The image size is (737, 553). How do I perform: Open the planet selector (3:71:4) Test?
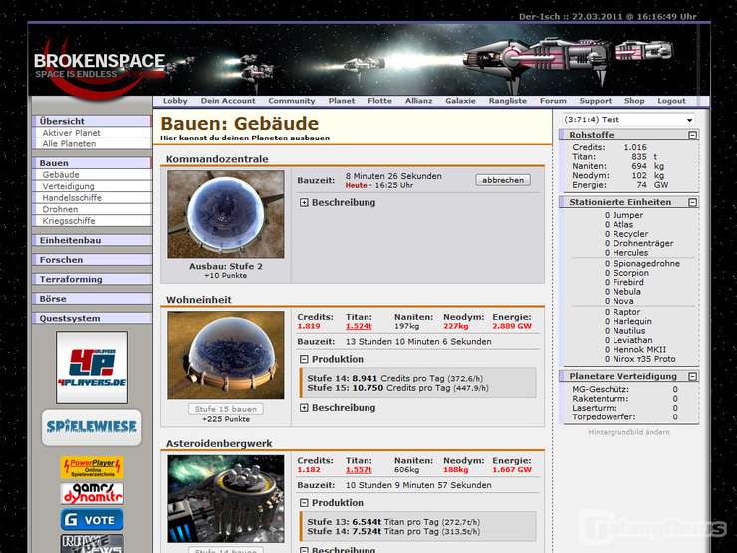click(x=628, y=120)
